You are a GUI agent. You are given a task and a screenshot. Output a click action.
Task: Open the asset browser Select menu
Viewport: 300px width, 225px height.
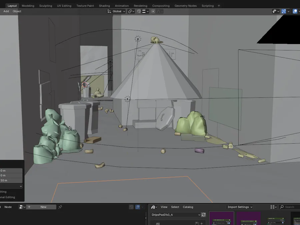[x=175, y=207]
